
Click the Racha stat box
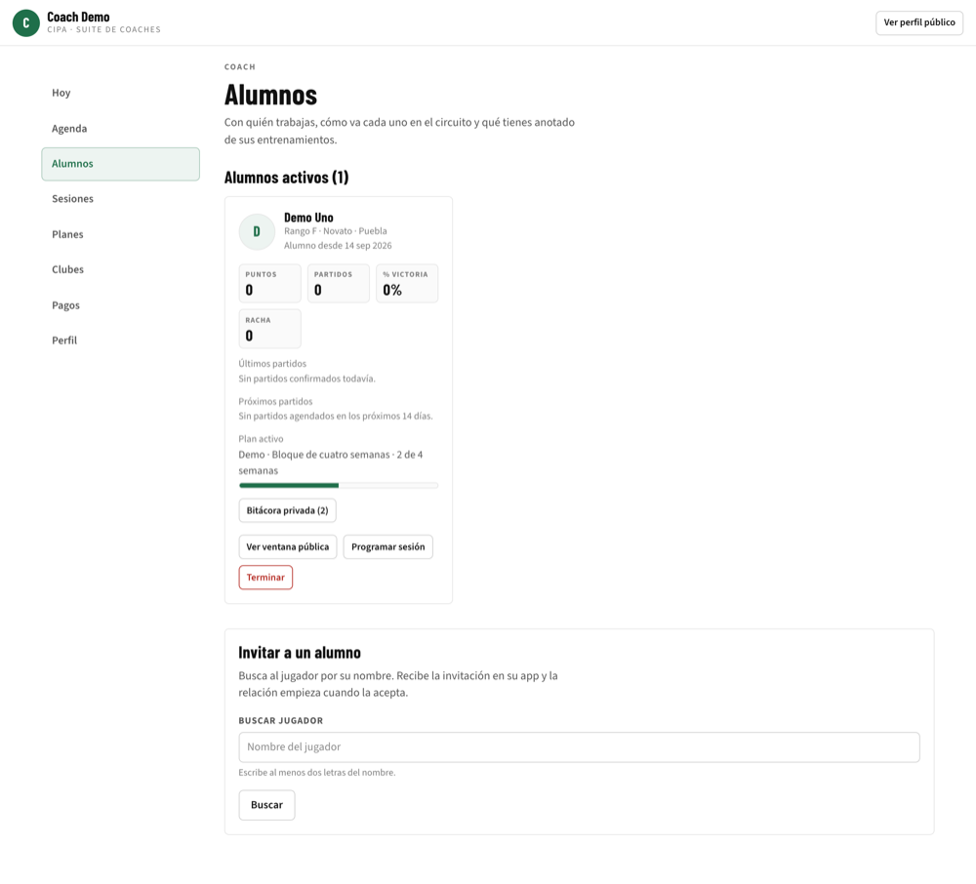(x=270, y=329)
